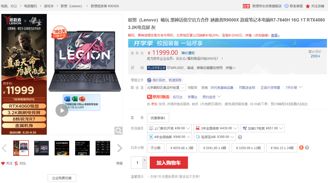328x183 pixels.
Task: Open 联想（Lenovo） breadcrumb link
Action: (71, 6)
